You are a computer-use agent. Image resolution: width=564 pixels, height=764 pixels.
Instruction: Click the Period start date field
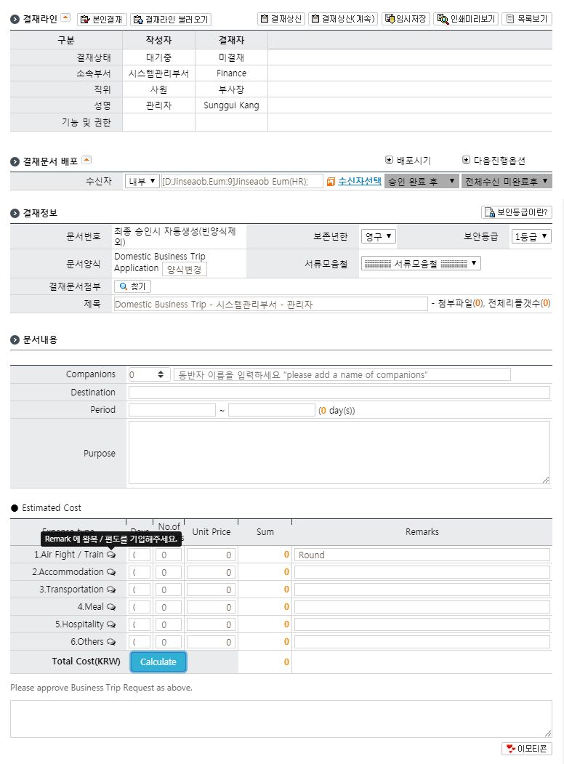pyautogui.click(x=172, y=410)
